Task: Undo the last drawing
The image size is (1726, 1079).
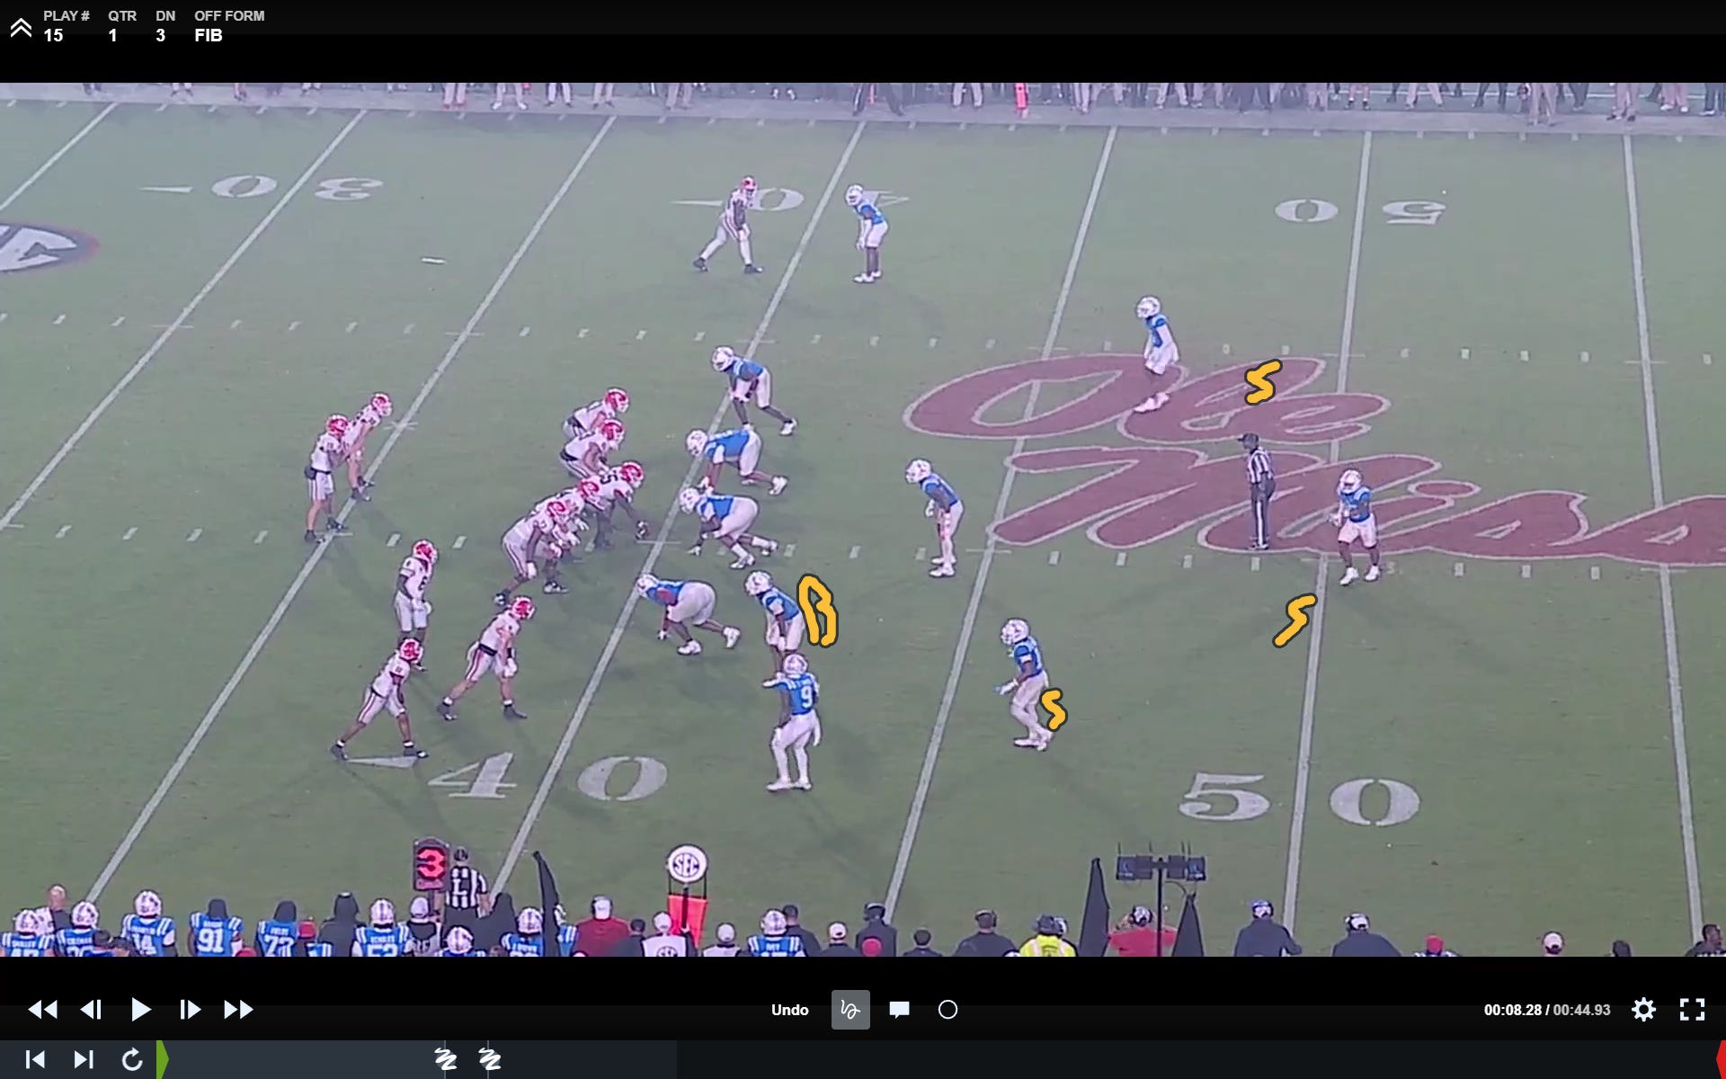Action: click(x=789, y=1010)
